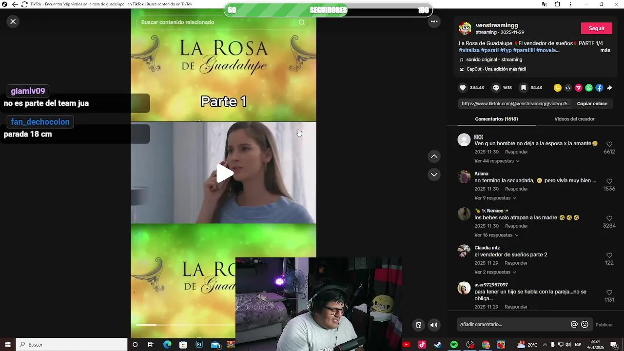The width and height of the screenshot is (624, 351).
Task: Expand 'Ver 16 respuestas'
Action: click(x=497, y=235)
